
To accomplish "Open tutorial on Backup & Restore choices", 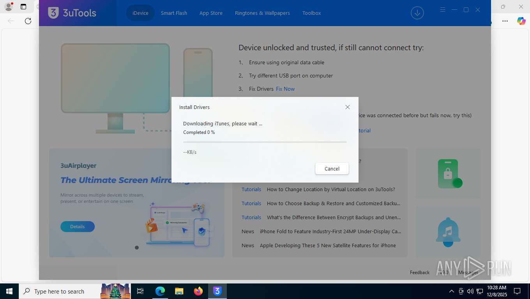I will (334, 203).
